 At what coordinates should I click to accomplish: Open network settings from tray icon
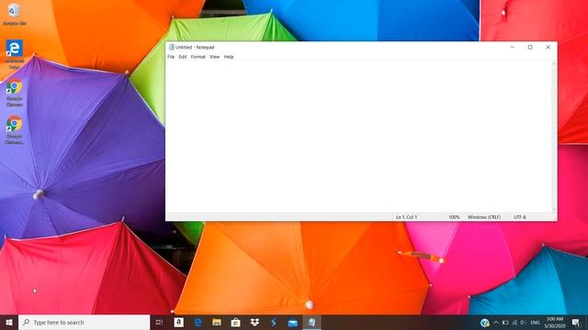pos(514,323)
